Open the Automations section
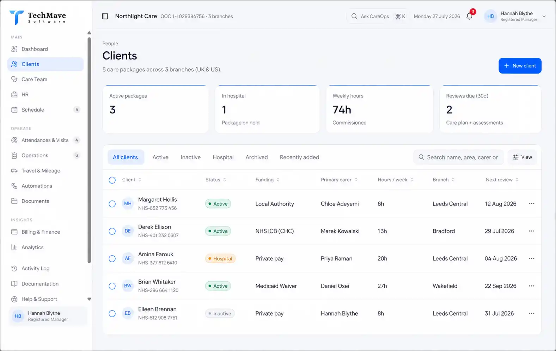556x351 pixels. (x=45, y=186)
